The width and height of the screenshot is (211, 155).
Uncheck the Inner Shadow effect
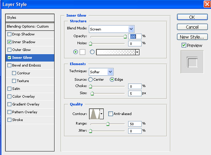point(9,42)
